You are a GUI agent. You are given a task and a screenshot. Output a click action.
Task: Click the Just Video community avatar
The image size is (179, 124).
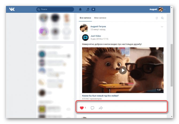[x=85, y=38]
